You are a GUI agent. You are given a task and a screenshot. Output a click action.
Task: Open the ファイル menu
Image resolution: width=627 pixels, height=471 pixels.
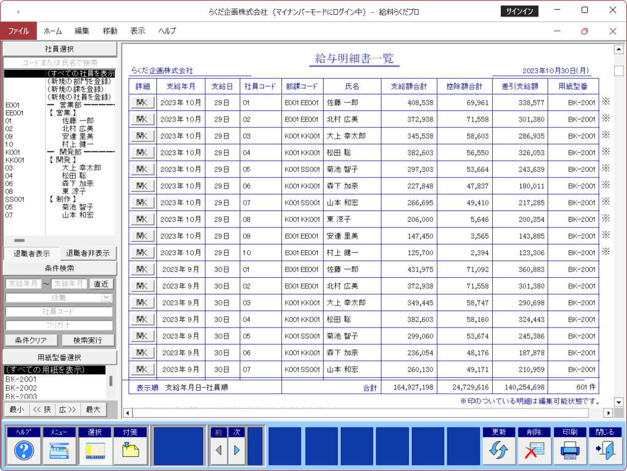pyautogui.click(x=18, y=31)
